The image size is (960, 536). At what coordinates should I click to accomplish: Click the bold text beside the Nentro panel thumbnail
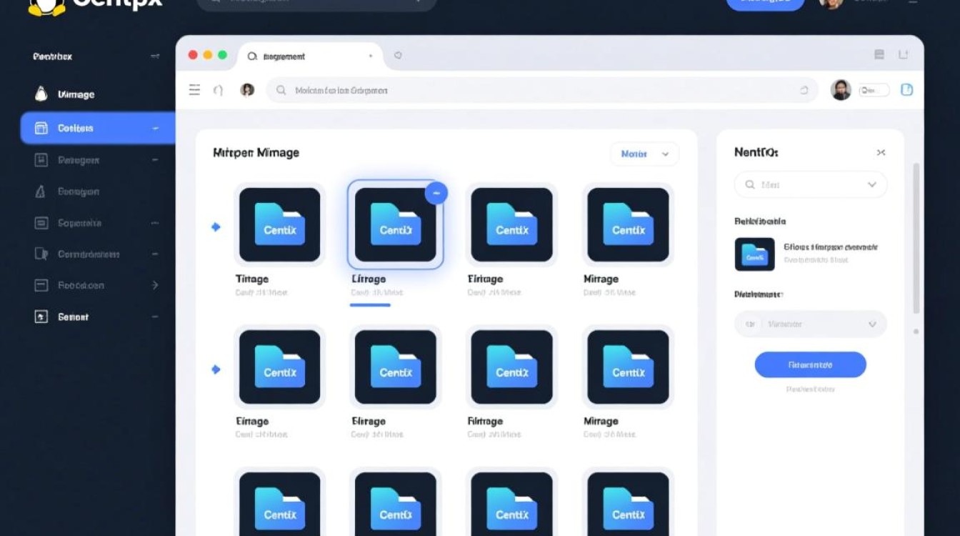(x=831, y=247)
